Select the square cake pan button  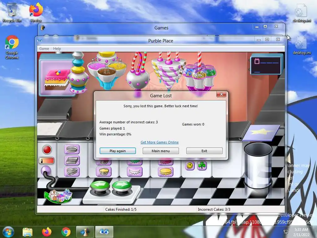point(72,161)
